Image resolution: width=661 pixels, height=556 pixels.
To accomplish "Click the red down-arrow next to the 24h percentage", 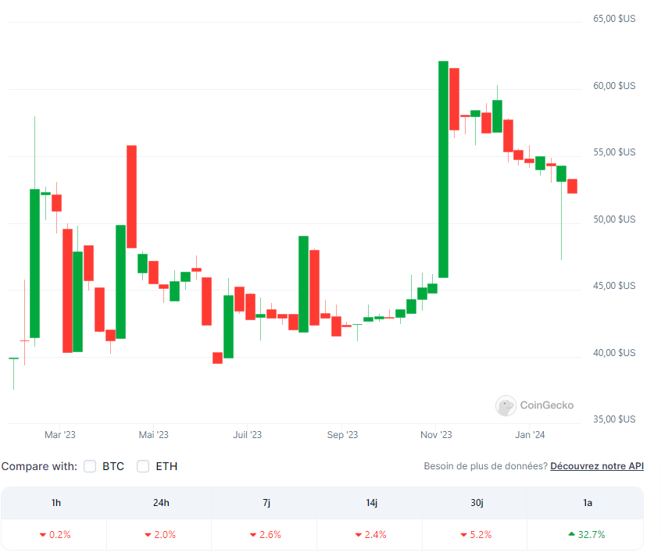I will point(146,535).
